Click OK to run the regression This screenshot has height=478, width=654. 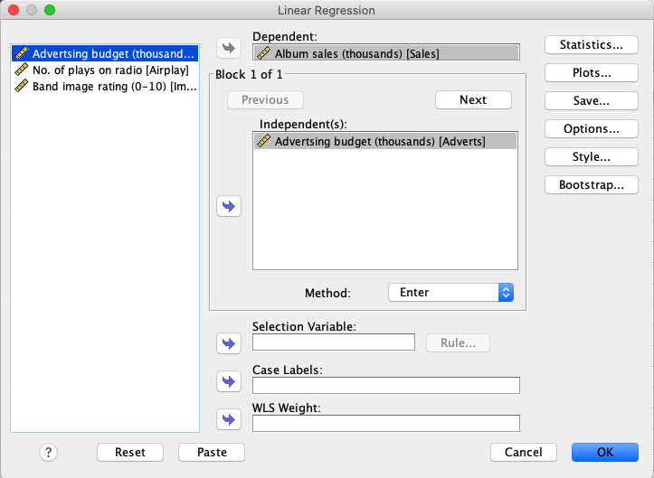click(605, 452)
